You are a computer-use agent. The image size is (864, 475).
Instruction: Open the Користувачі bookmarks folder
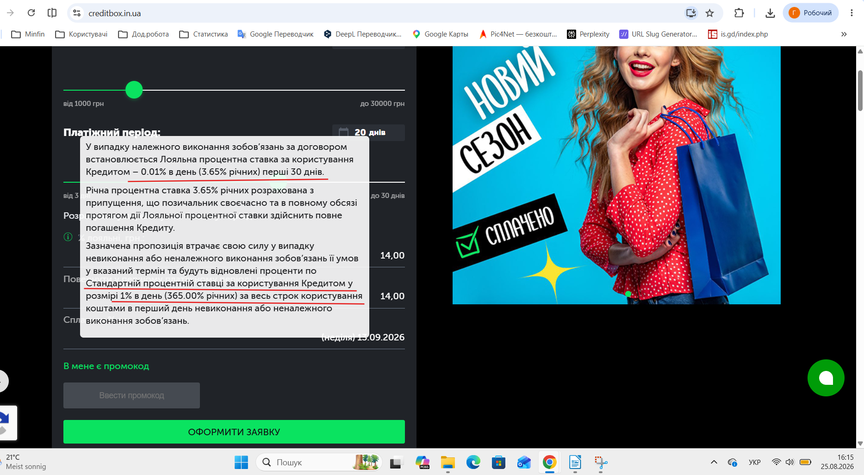[81, 34]
